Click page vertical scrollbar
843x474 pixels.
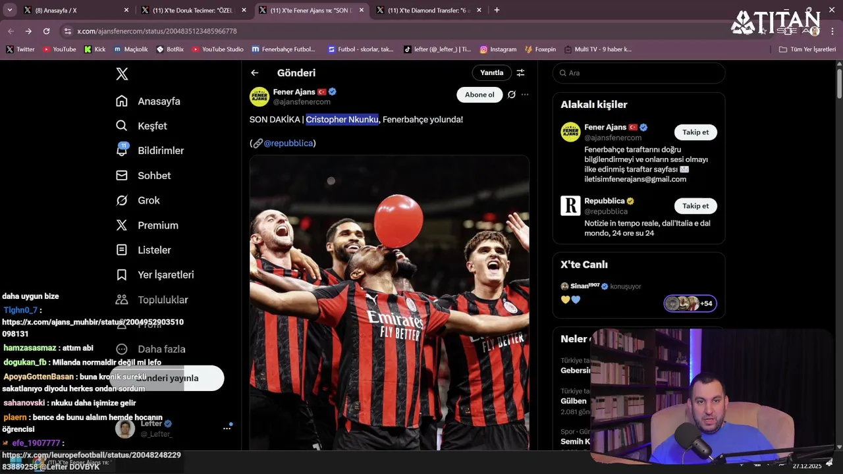tap(839, 82)
